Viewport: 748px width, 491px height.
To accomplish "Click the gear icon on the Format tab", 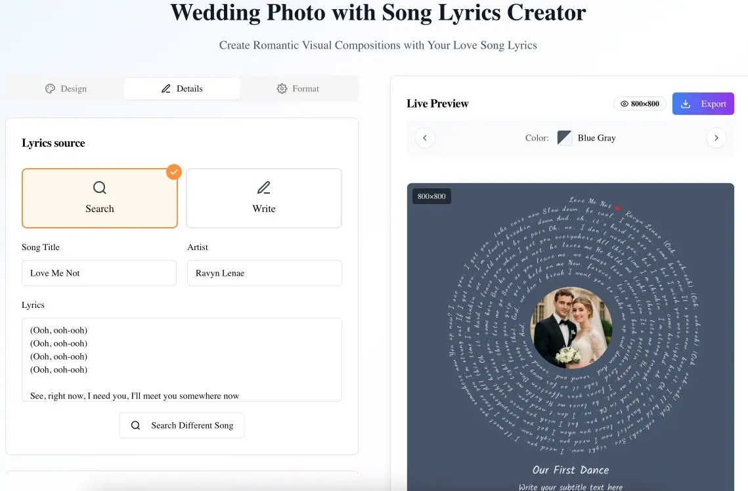I will pyautogui.click(x=282, y=88).
